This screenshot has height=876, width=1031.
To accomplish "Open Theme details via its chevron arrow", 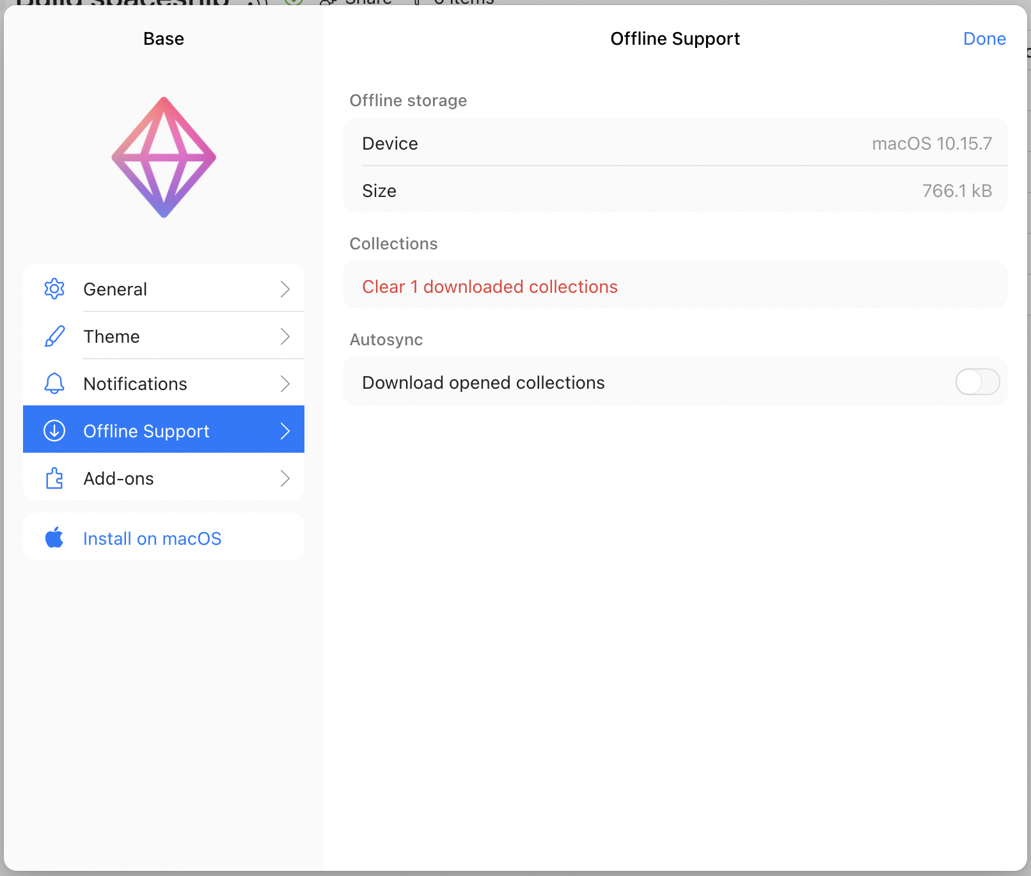I will point(285,336).
